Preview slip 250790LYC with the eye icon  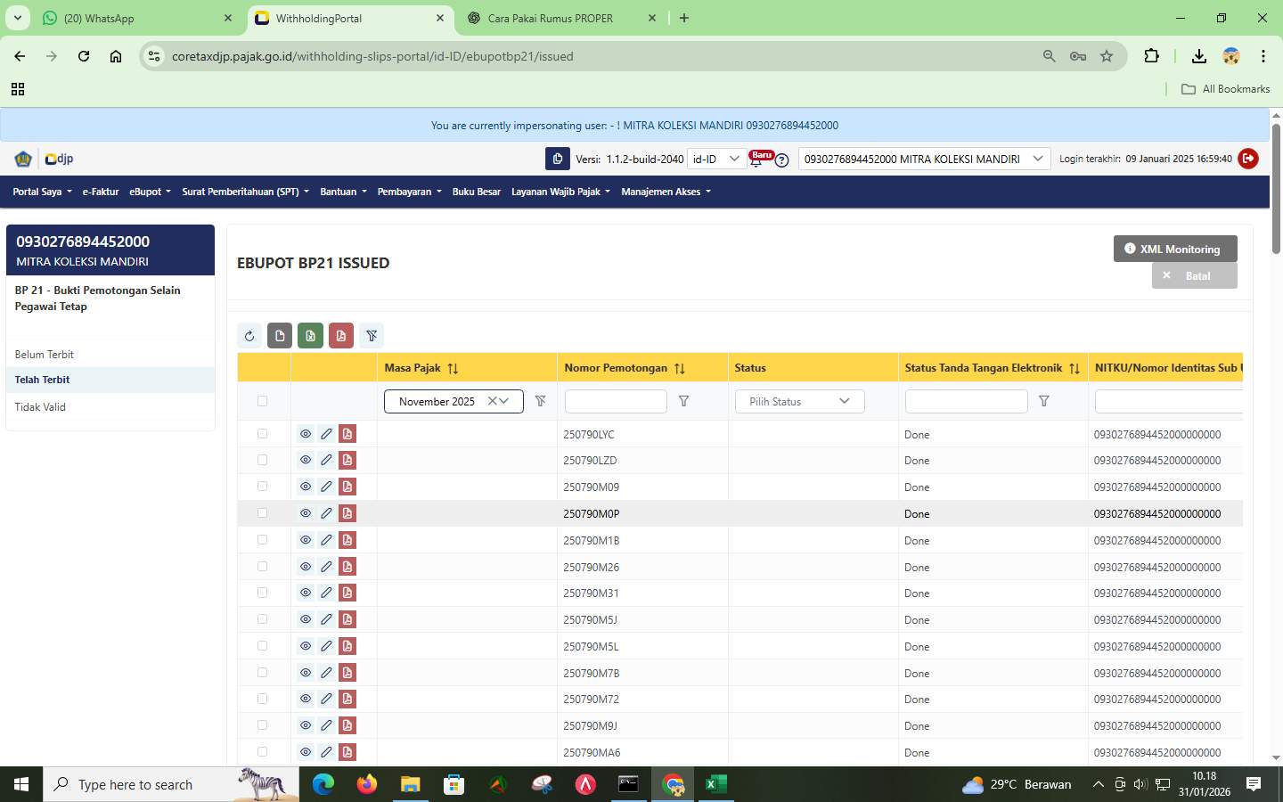pos(305,434)
